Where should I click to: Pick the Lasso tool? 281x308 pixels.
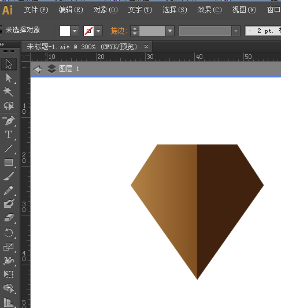click(x=9, y=106)
